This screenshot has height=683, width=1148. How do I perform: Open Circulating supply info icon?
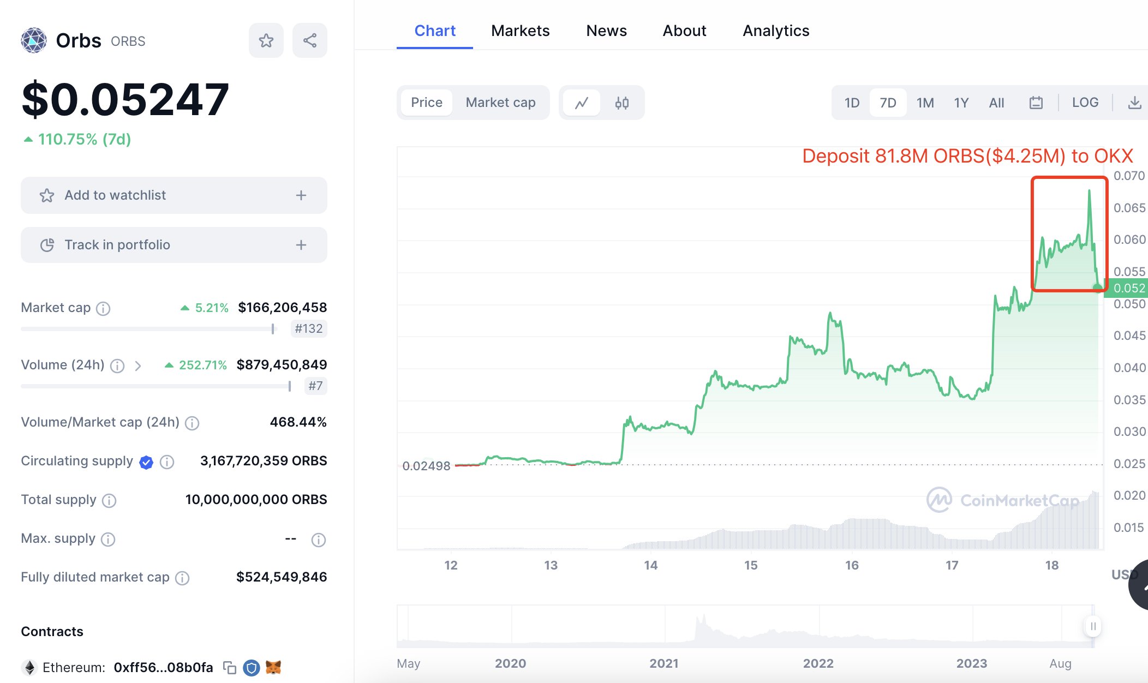click(167, 462)
